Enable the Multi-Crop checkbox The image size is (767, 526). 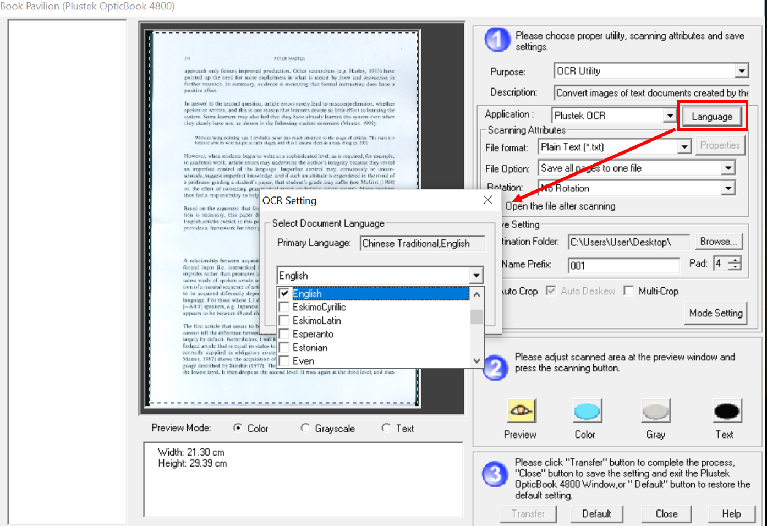click(x=629, y=291)
